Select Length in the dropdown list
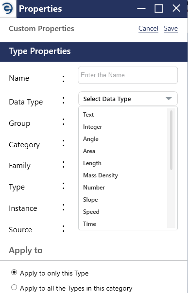Image resolution: width=188 pixels, height=293 pixels. click(92, 163)
